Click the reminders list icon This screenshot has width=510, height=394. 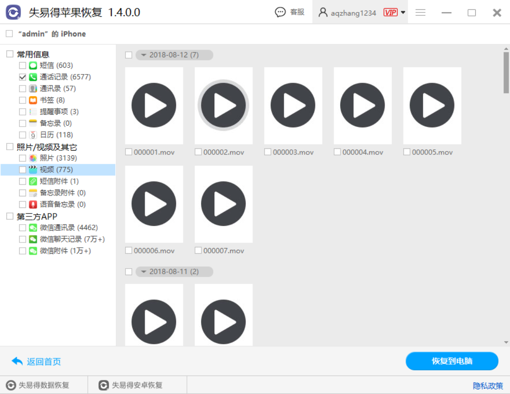[x=33, y=112]
